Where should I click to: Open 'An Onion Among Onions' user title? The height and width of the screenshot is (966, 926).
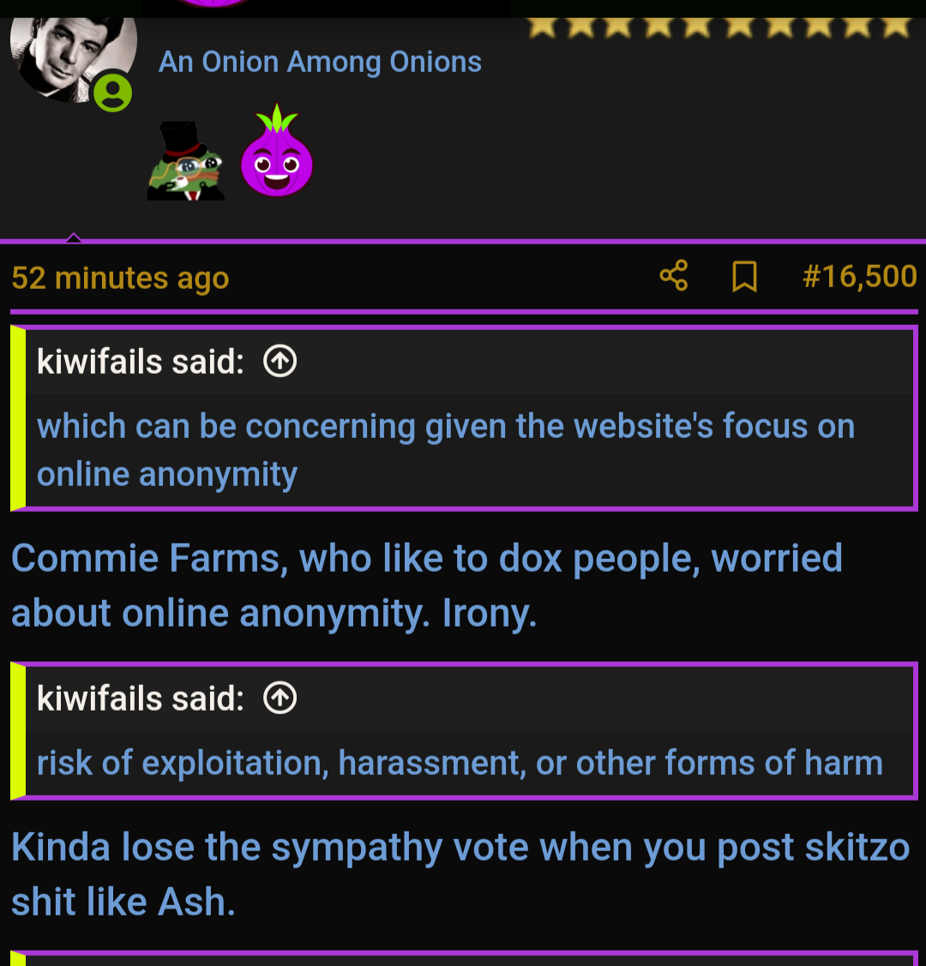tap(320, 62)
